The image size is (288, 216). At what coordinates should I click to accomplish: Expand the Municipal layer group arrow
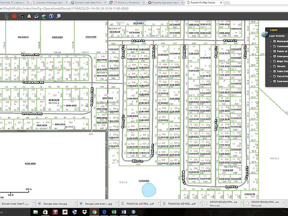[270, 41]
